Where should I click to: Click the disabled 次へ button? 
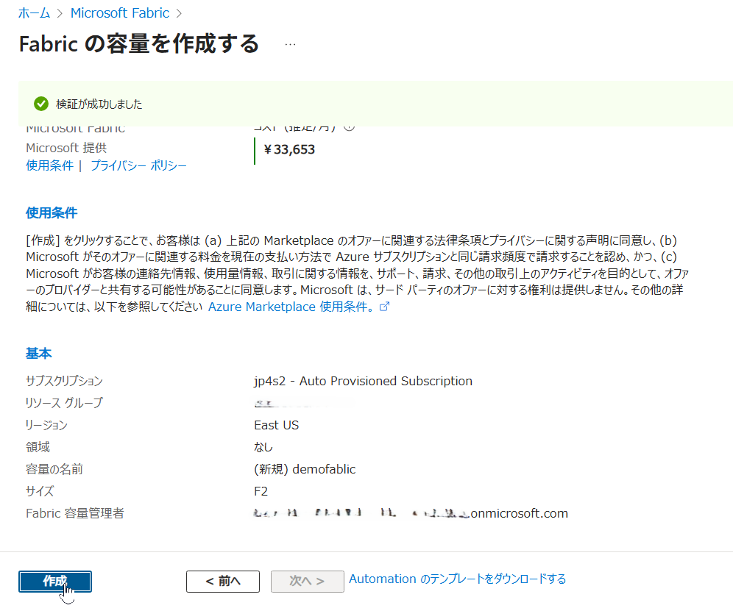pos(307,581)
